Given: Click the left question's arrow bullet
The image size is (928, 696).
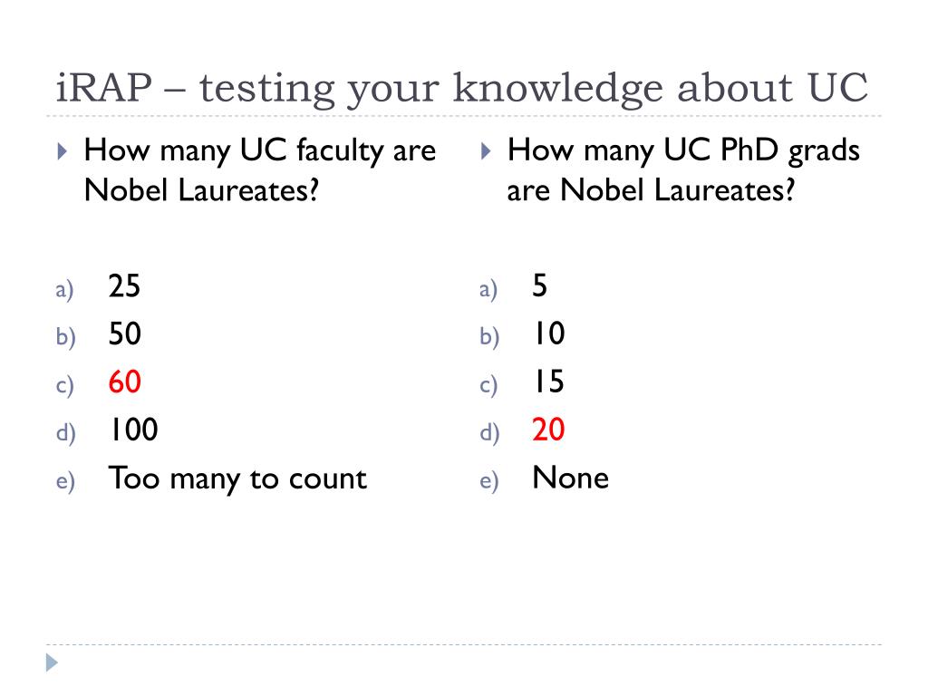Looking at the screenshot, I should 62,151.
